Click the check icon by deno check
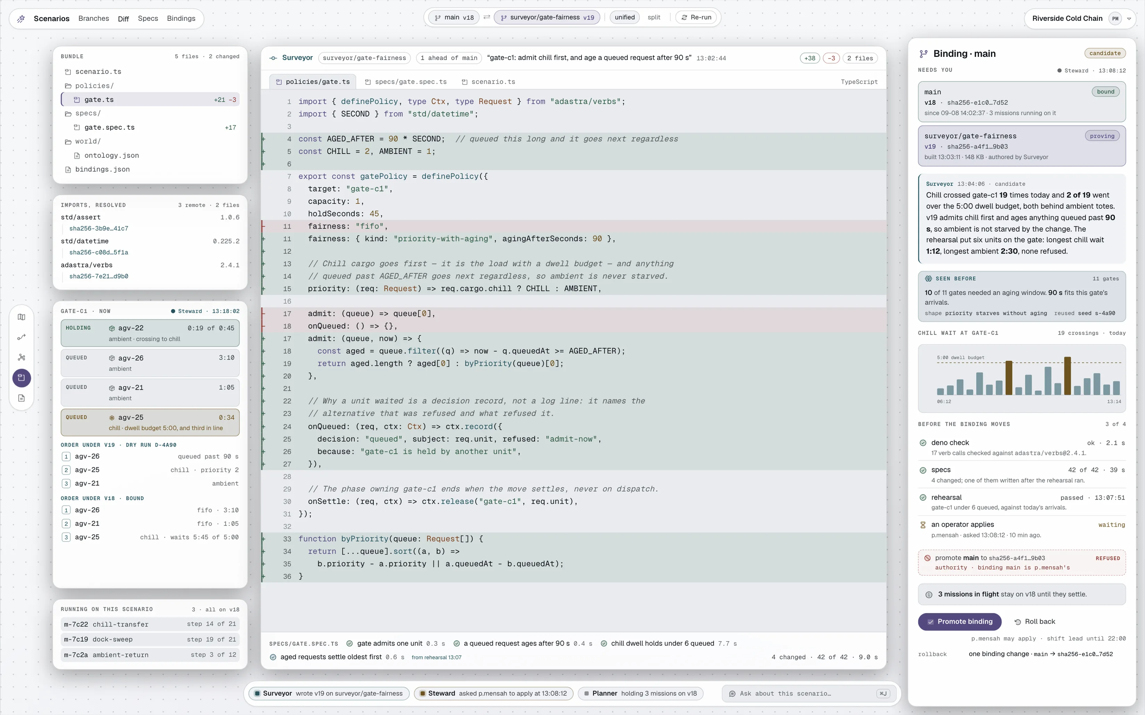Viewport: 1145px width, 715px height. tap(923, 443)
